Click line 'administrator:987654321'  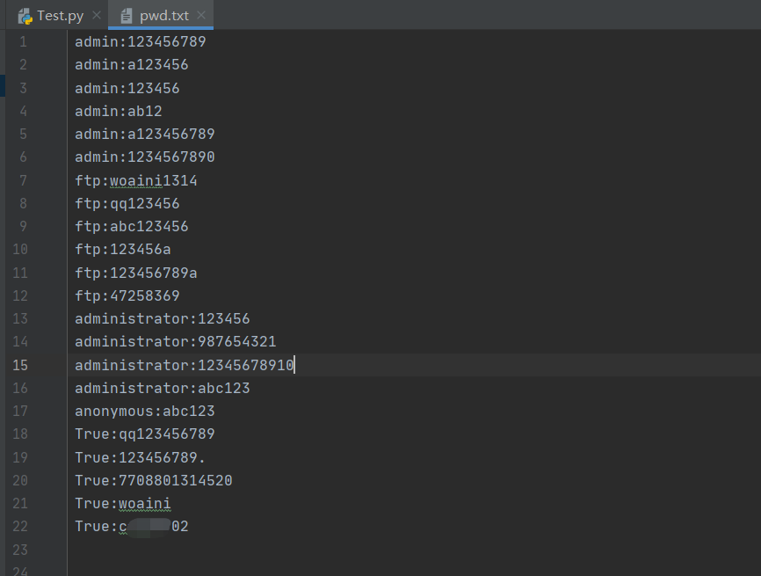[x=175, y=341]
